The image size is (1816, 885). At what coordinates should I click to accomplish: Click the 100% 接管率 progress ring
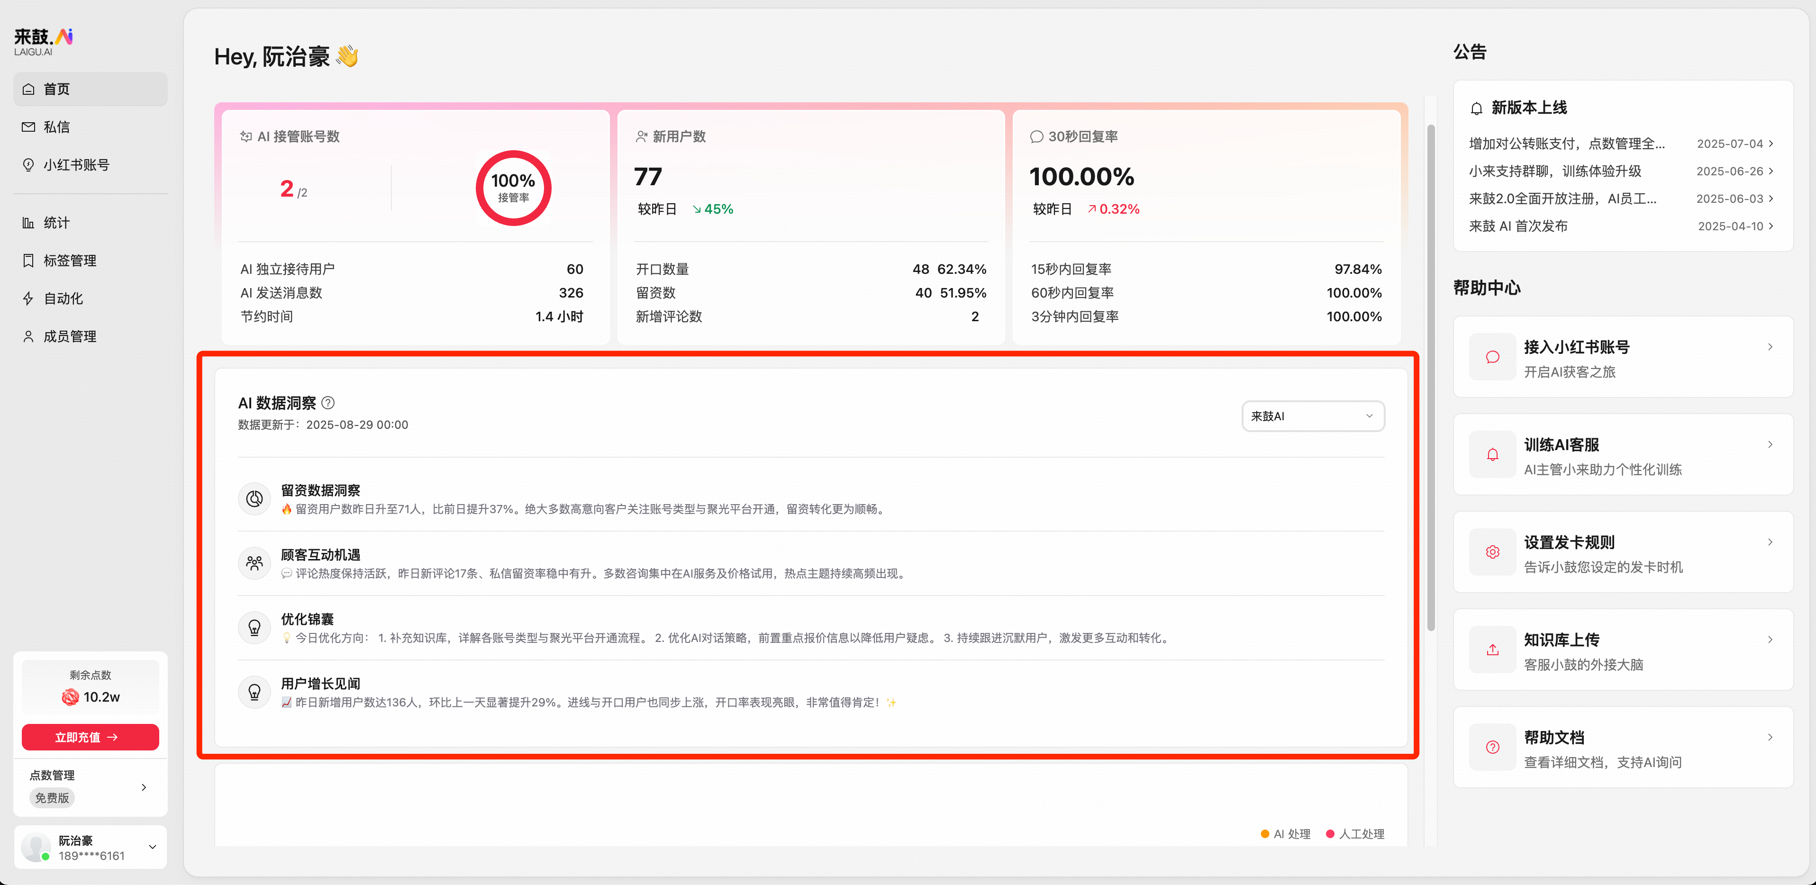pos(513,188)
